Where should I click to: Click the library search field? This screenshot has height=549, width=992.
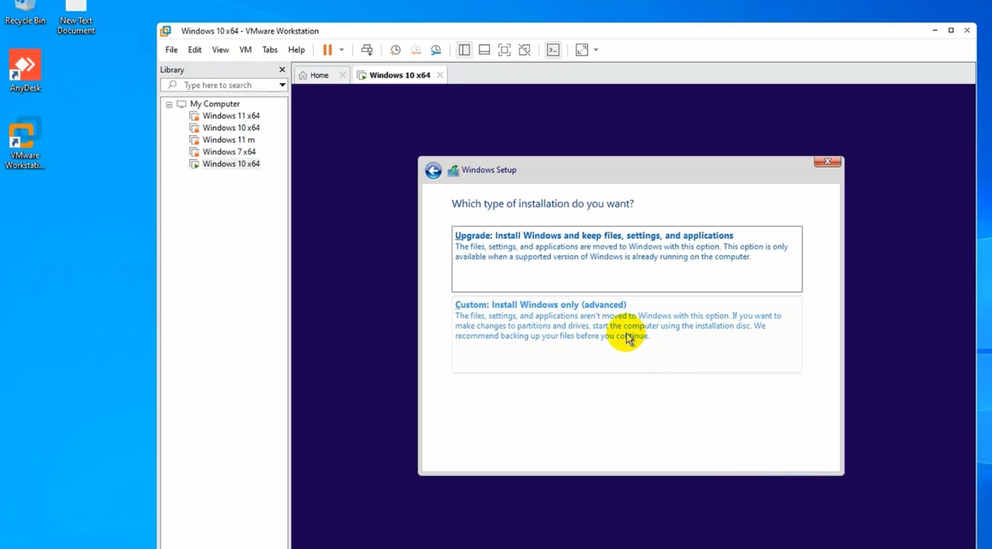[224, 85]
